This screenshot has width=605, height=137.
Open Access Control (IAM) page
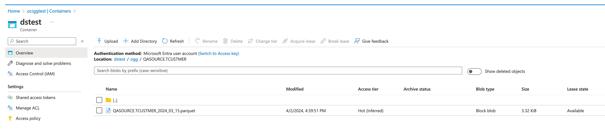(35, 74)
